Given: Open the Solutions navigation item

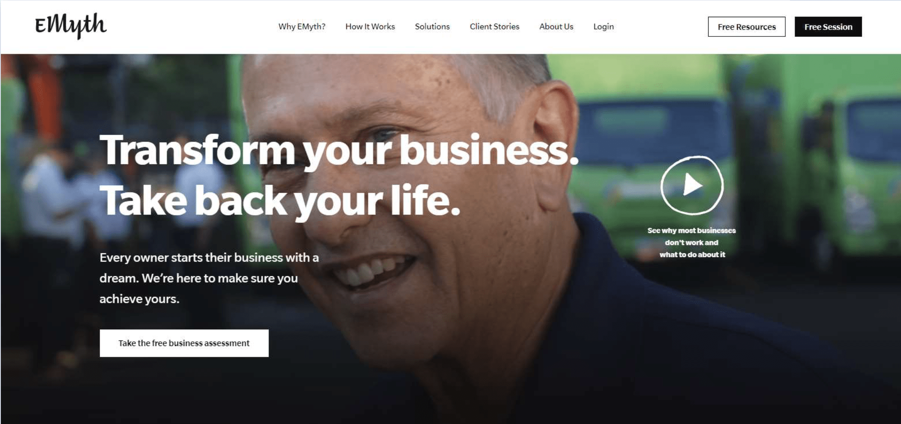Looking at the screenshot, I should click(x=432, y=27).
